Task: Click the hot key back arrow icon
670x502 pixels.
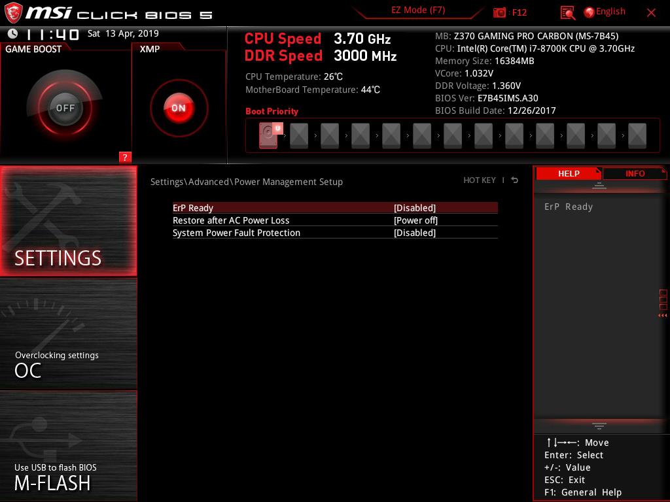Action: coord(514,180)
